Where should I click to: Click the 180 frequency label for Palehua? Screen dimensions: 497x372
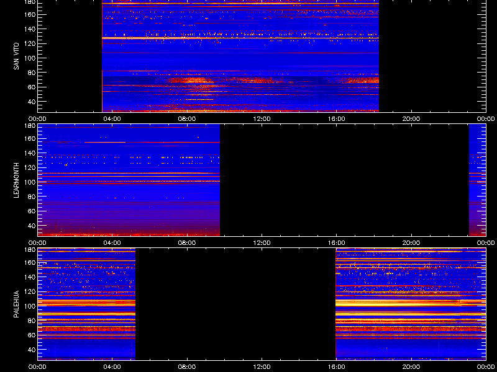tap(30, 250)
